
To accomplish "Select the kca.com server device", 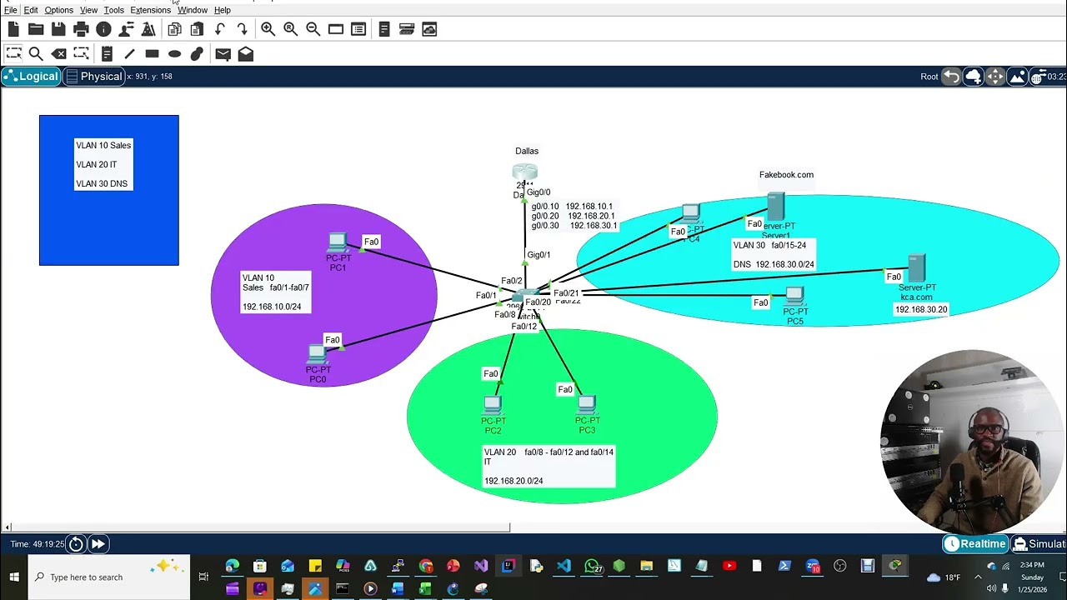I will pos(917,268).
